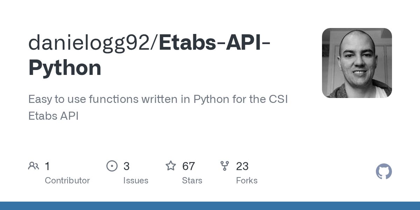Click the forks count '23'
Image resolution: width=420 pixels, height=210 pixels.
point(242,166)
